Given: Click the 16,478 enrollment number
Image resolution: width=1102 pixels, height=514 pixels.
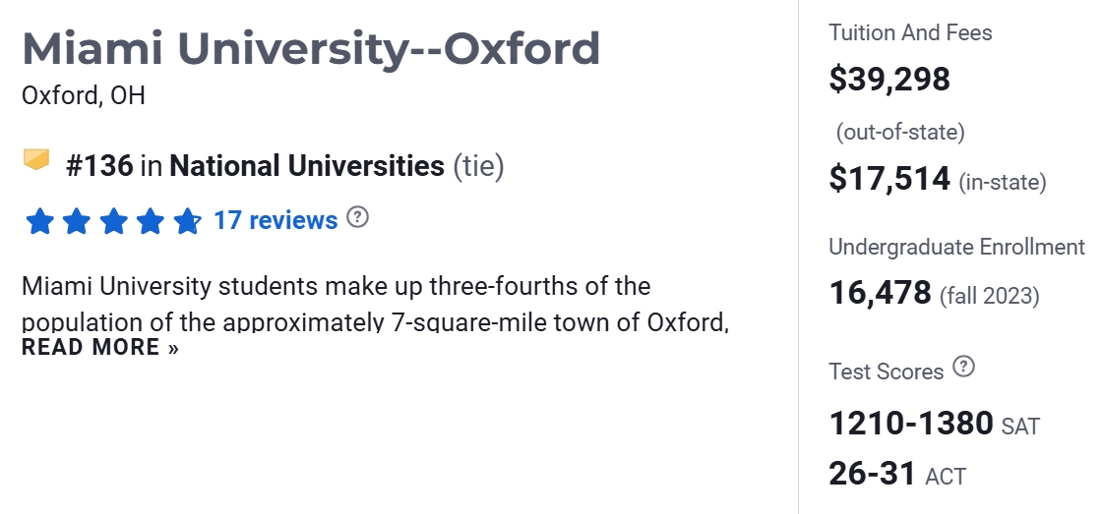Looking at the screenshot, I should pos(880,292).
